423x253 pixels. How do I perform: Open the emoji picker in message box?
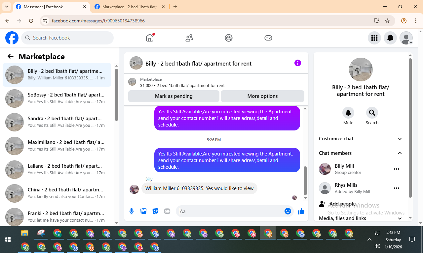(x=288, y=211)
